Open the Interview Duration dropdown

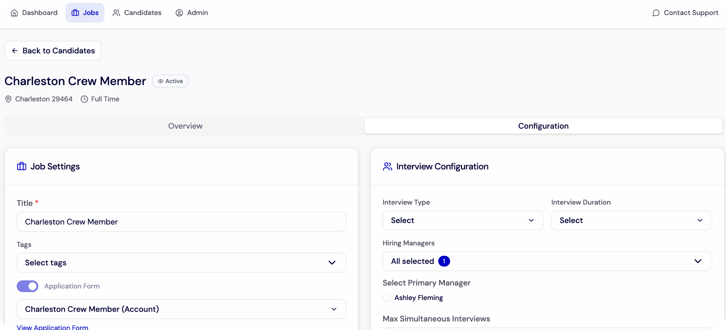[632, 220]
